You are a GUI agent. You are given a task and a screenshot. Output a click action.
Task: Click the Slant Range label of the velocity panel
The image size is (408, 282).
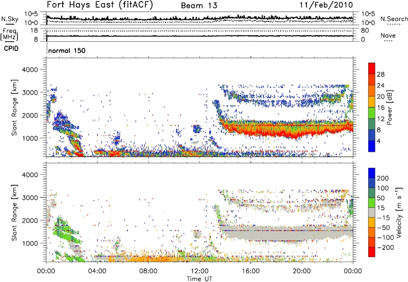14,212
